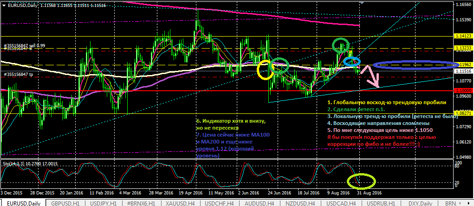Click the 1.15390 price scale value
This screenshot has width=474, height=206.
(464, 20)
